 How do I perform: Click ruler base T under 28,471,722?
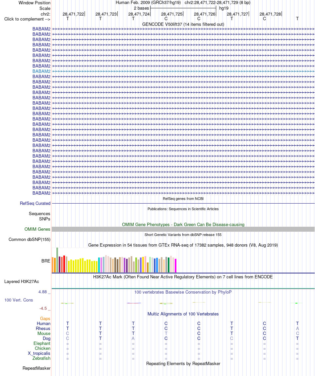coord(68,19)
